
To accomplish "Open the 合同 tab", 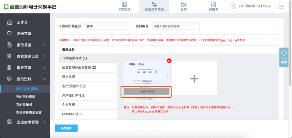I will point(184,6).
